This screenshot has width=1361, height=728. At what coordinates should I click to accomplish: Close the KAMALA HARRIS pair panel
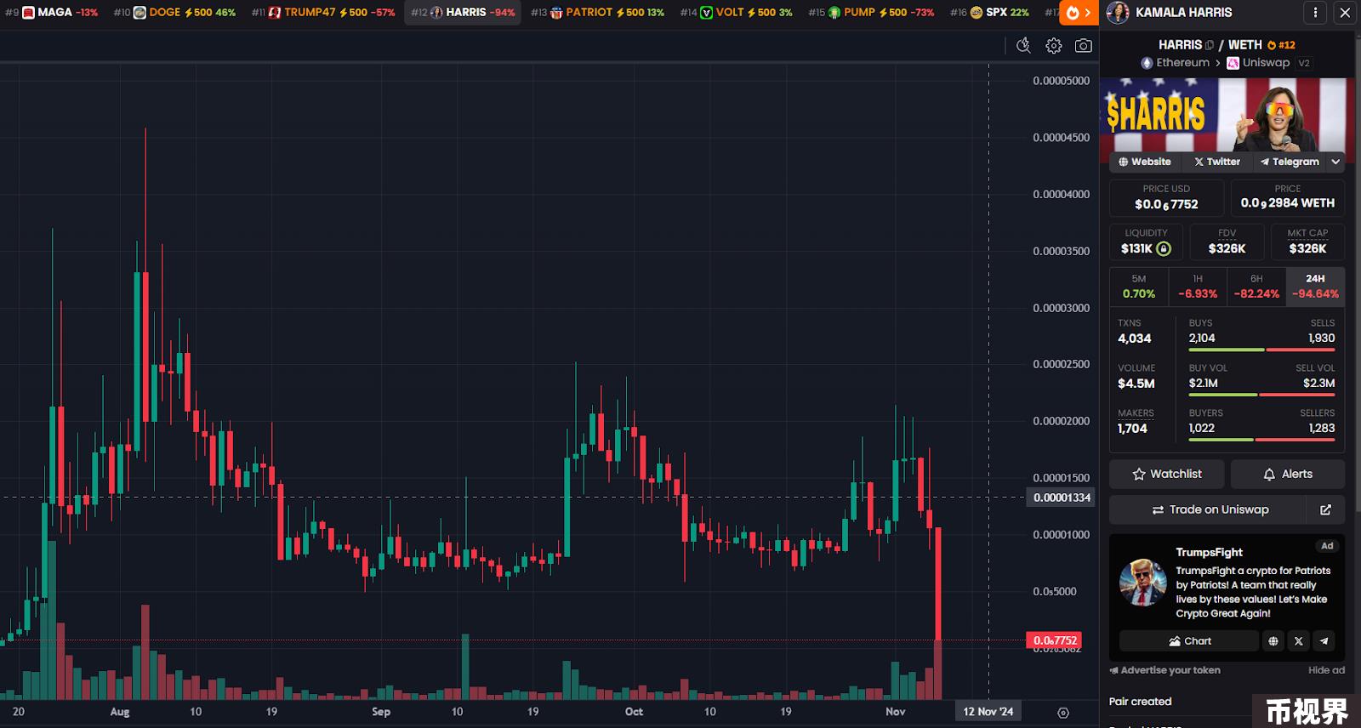pyautogui.click(x=1345, y=13)
